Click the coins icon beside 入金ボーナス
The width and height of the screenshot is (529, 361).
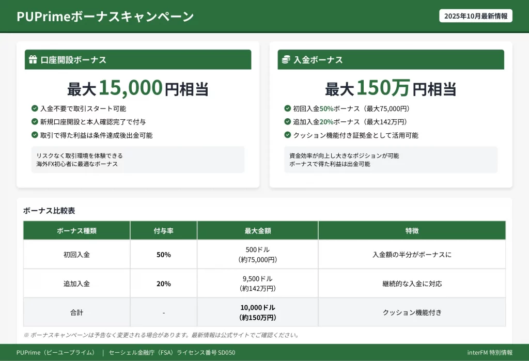pyautogui.click(x=286, y=60)
